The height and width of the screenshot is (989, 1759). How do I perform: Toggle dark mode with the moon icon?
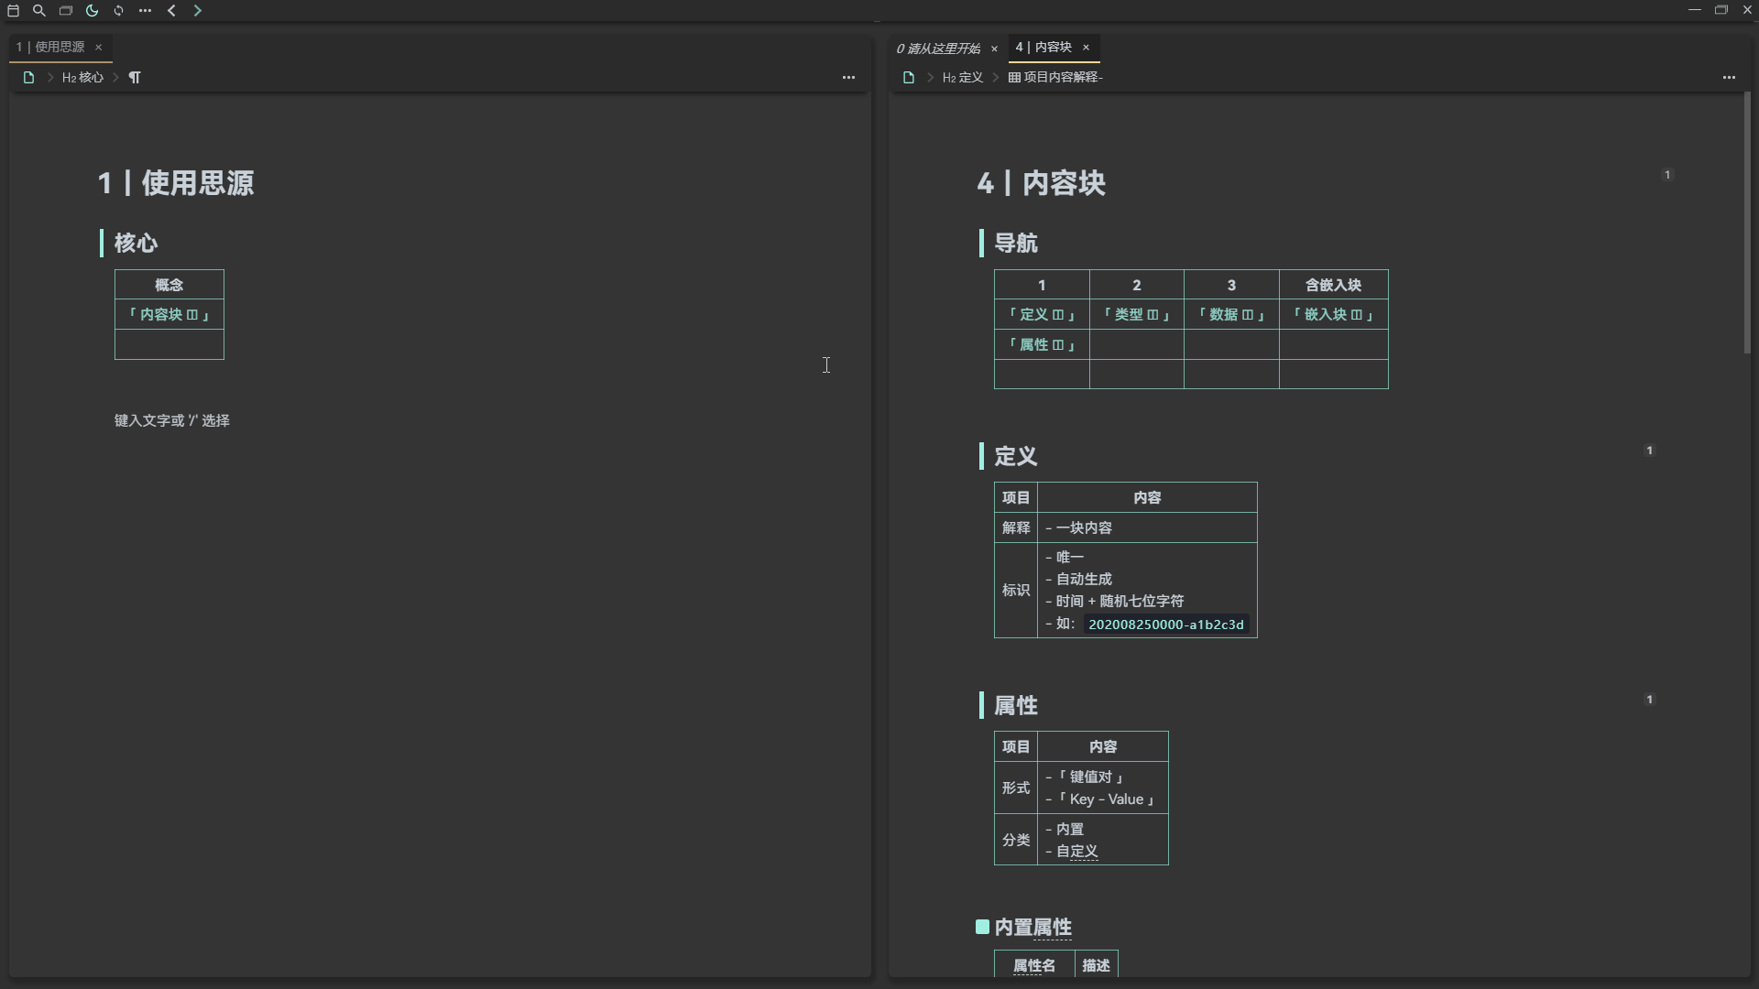[92, 10]
